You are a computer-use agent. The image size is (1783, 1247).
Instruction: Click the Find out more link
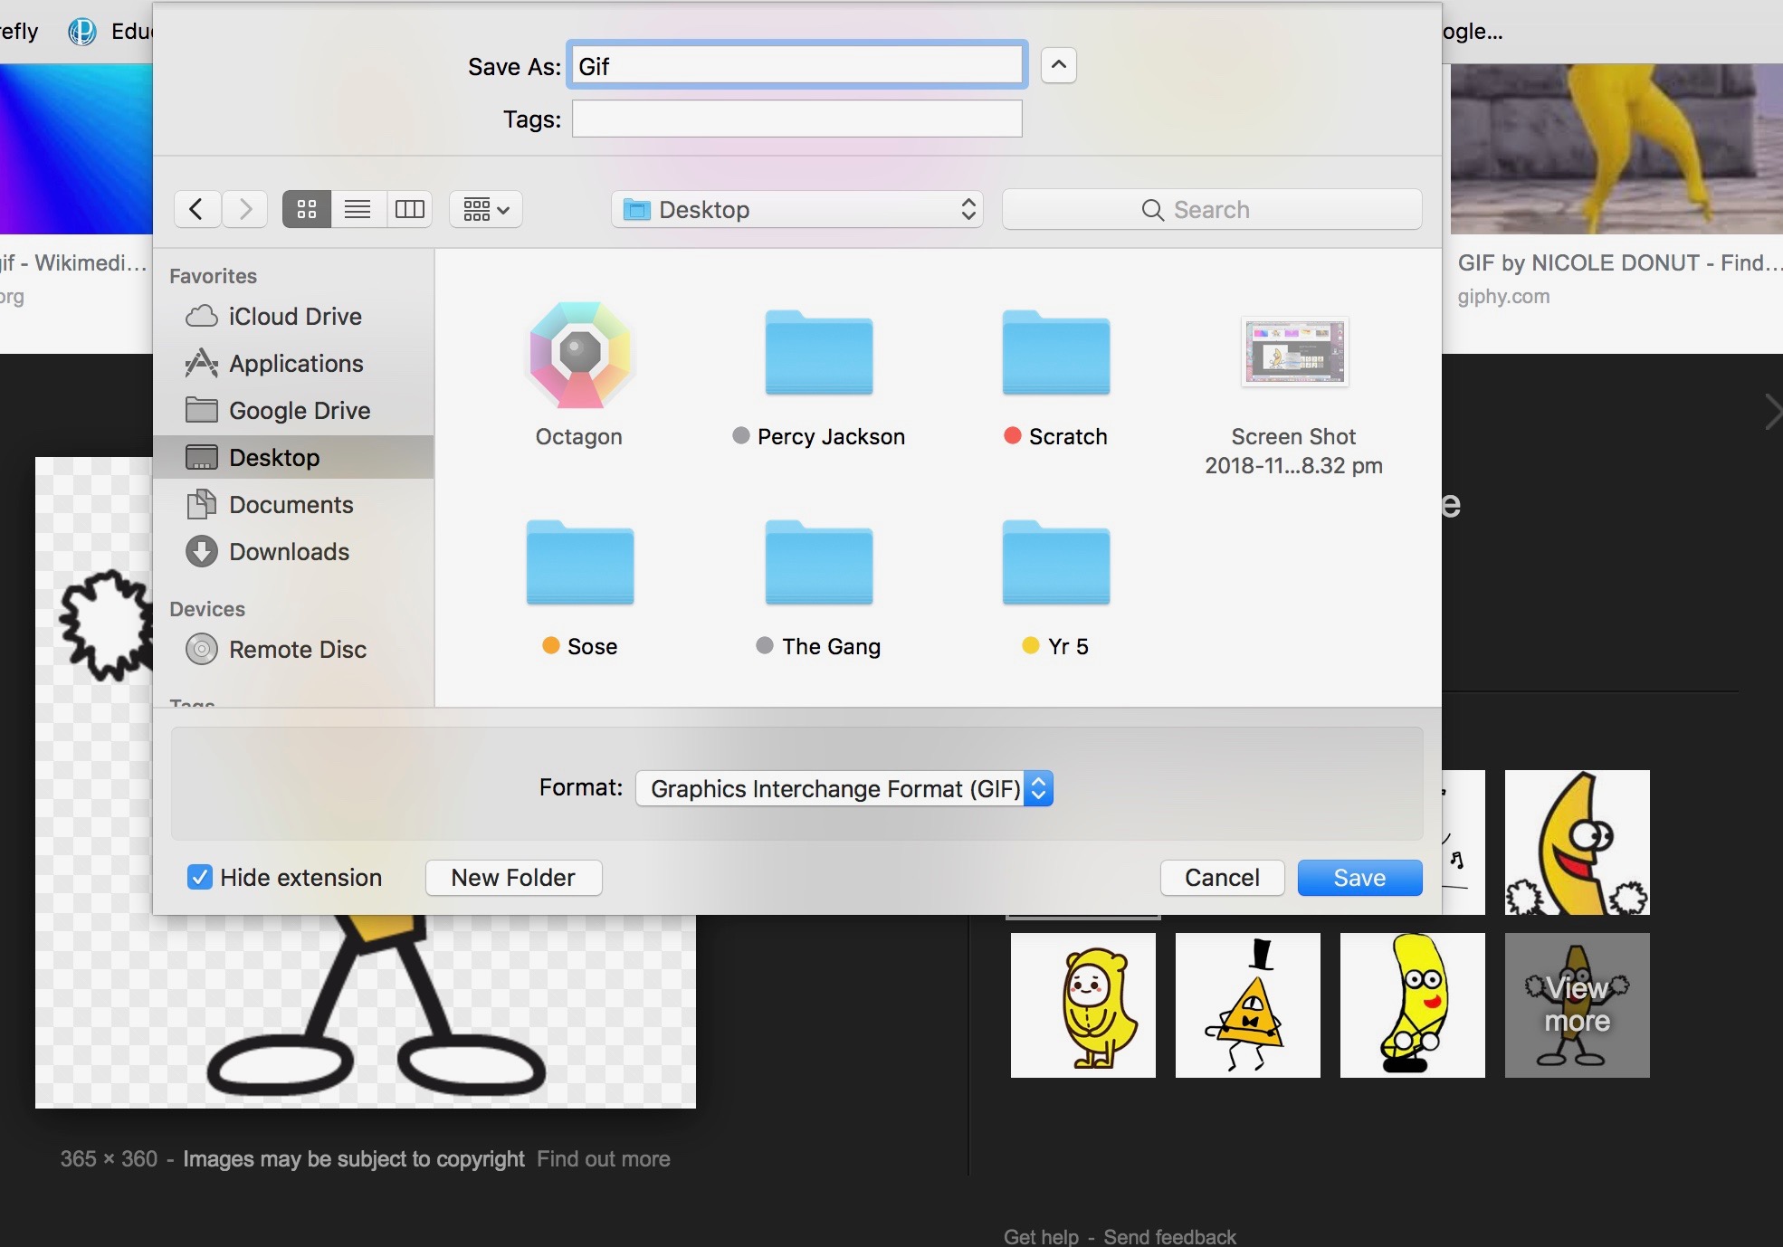tap(604, 1159)
